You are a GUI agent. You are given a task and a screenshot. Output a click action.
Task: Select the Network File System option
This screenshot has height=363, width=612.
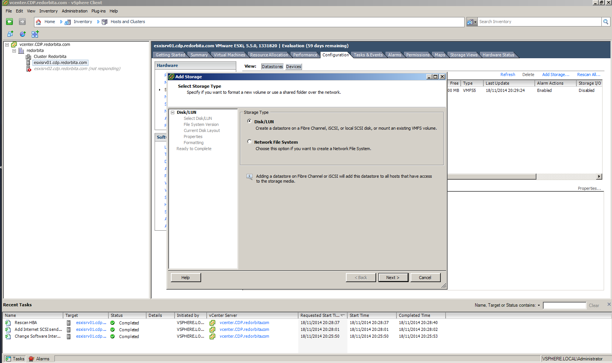(249, 141)
